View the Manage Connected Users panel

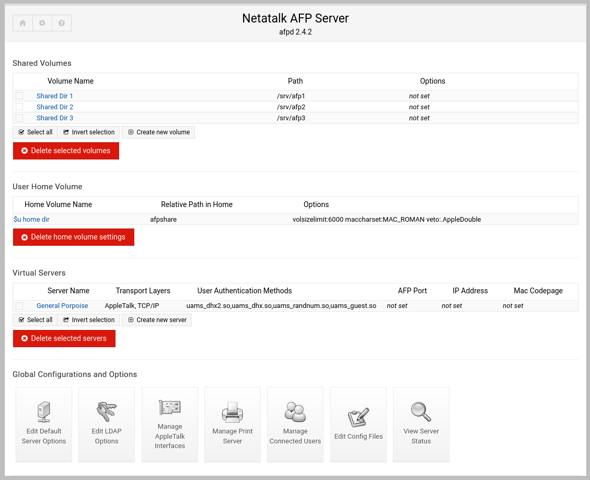[295, 425]
